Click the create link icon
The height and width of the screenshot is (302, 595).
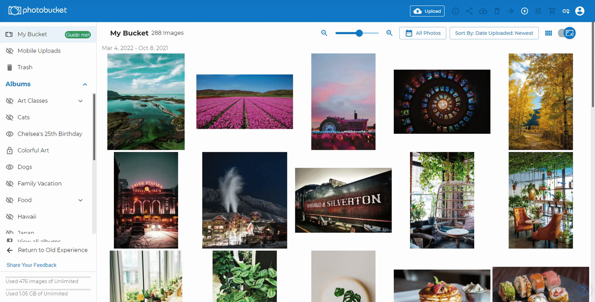566,11
